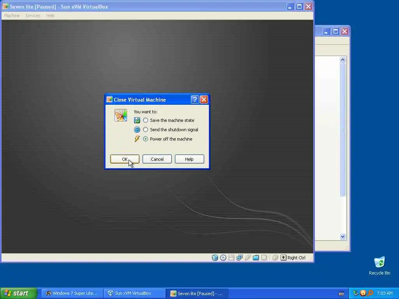
Task: Click the network connection tray icon
Action: 355,294
